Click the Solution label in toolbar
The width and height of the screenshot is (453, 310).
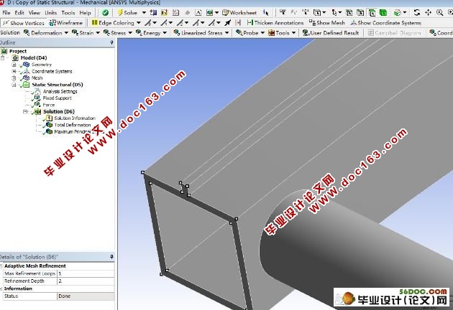tap(10, 32)
